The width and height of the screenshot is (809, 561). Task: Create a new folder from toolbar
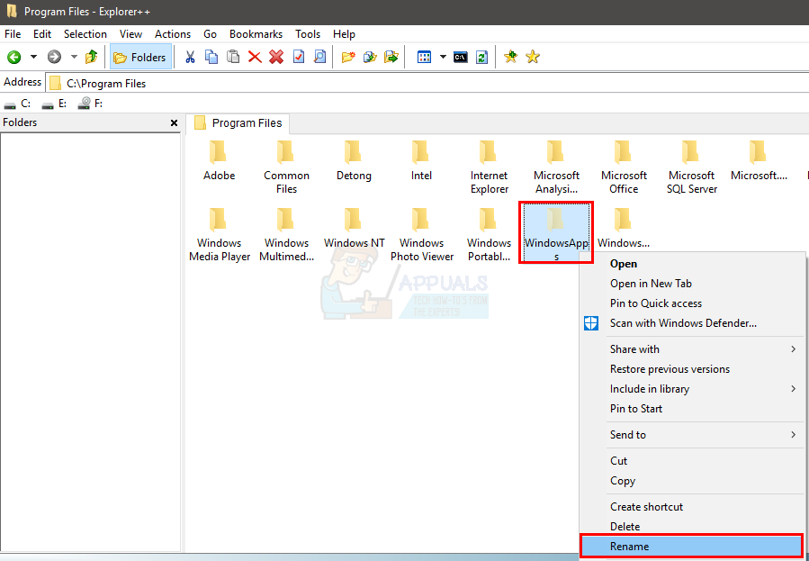pyautogui.click(x=348, y=57)
